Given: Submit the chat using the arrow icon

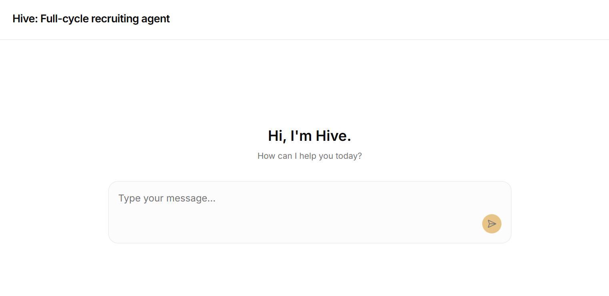Looking at the screenshot, I should point(492,224).
